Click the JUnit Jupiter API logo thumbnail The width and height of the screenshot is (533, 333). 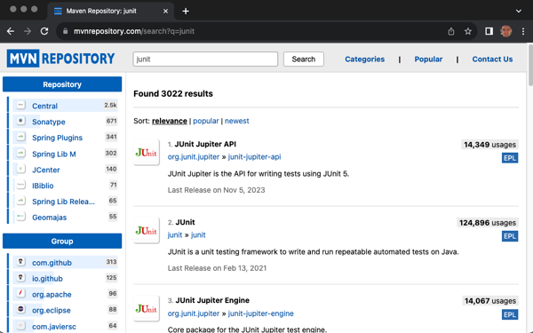point(147,152)
